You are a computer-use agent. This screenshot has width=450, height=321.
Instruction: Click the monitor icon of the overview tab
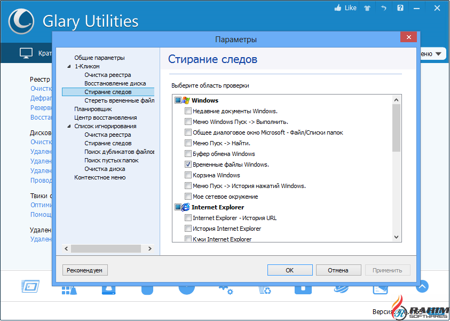pos(26,53)
